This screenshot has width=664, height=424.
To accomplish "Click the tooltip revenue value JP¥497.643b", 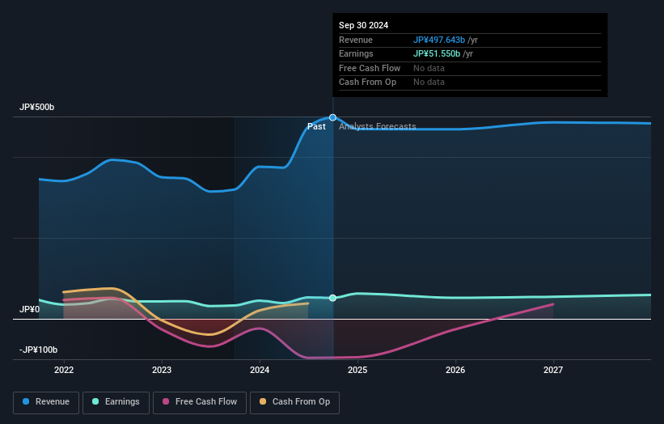I will pos(439,40).
